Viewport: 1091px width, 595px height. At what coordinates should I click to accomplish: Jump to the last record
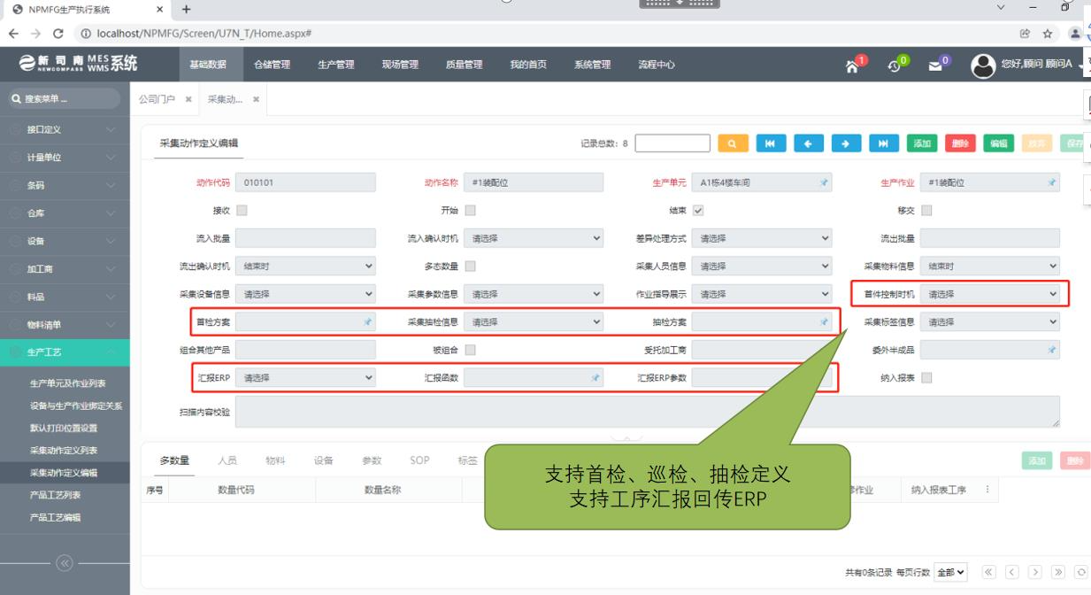click(884, 143)
